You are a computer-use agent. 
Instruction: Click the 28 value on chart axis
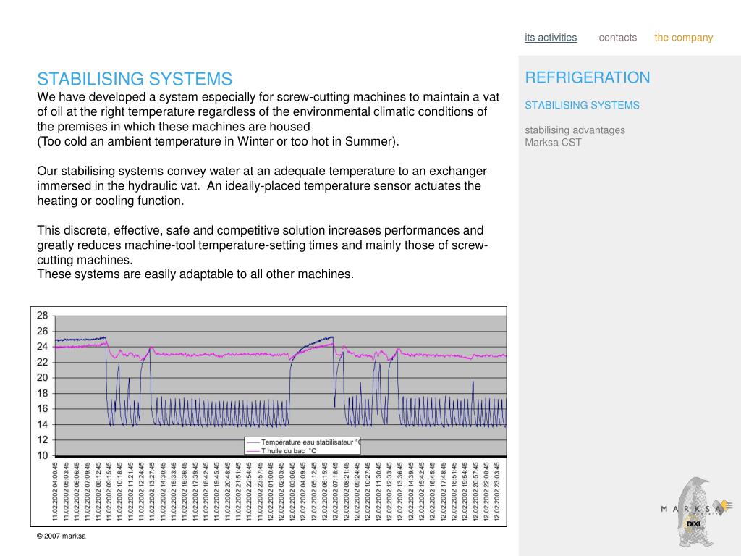tap(43, 316)
